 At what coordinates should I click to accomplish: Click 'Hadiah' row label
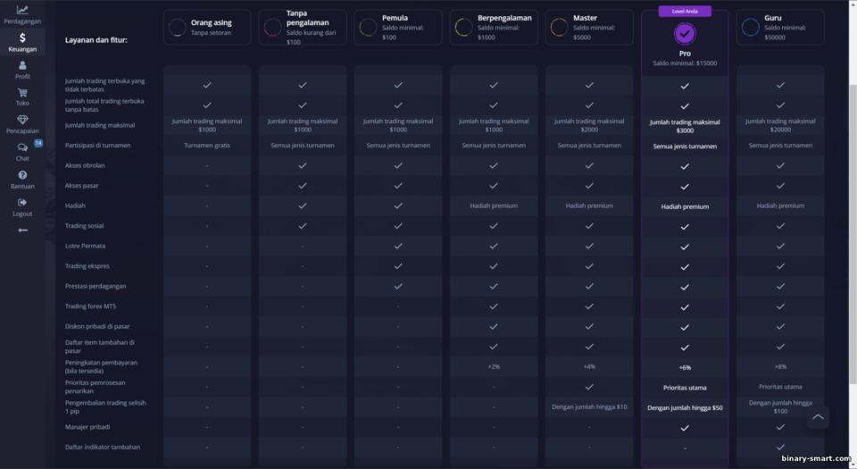pos(75,206)
